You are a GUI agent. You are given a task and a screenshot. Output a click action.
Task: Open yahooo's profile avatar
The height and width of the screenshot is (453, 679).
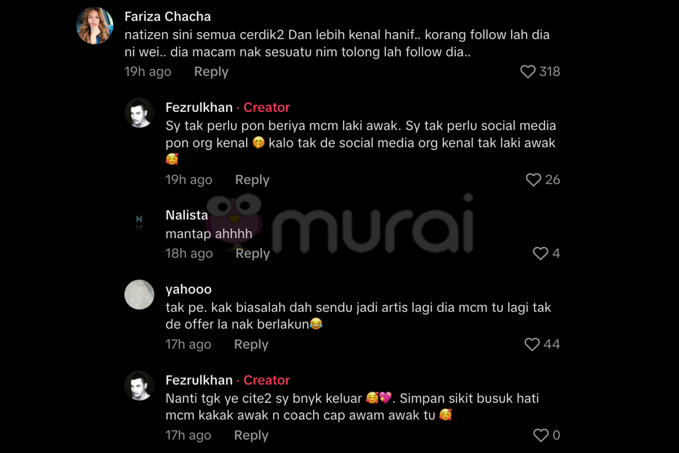[139, 295]
